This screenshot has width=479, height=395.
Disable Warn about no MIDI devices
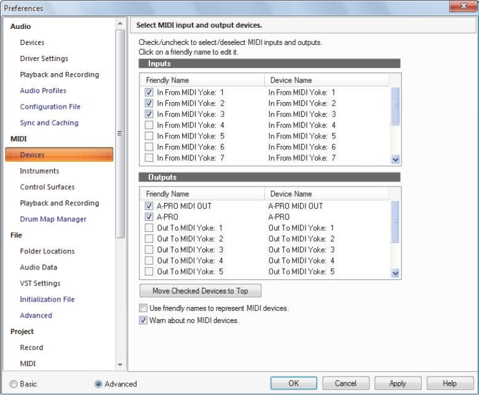coord(143,320)
